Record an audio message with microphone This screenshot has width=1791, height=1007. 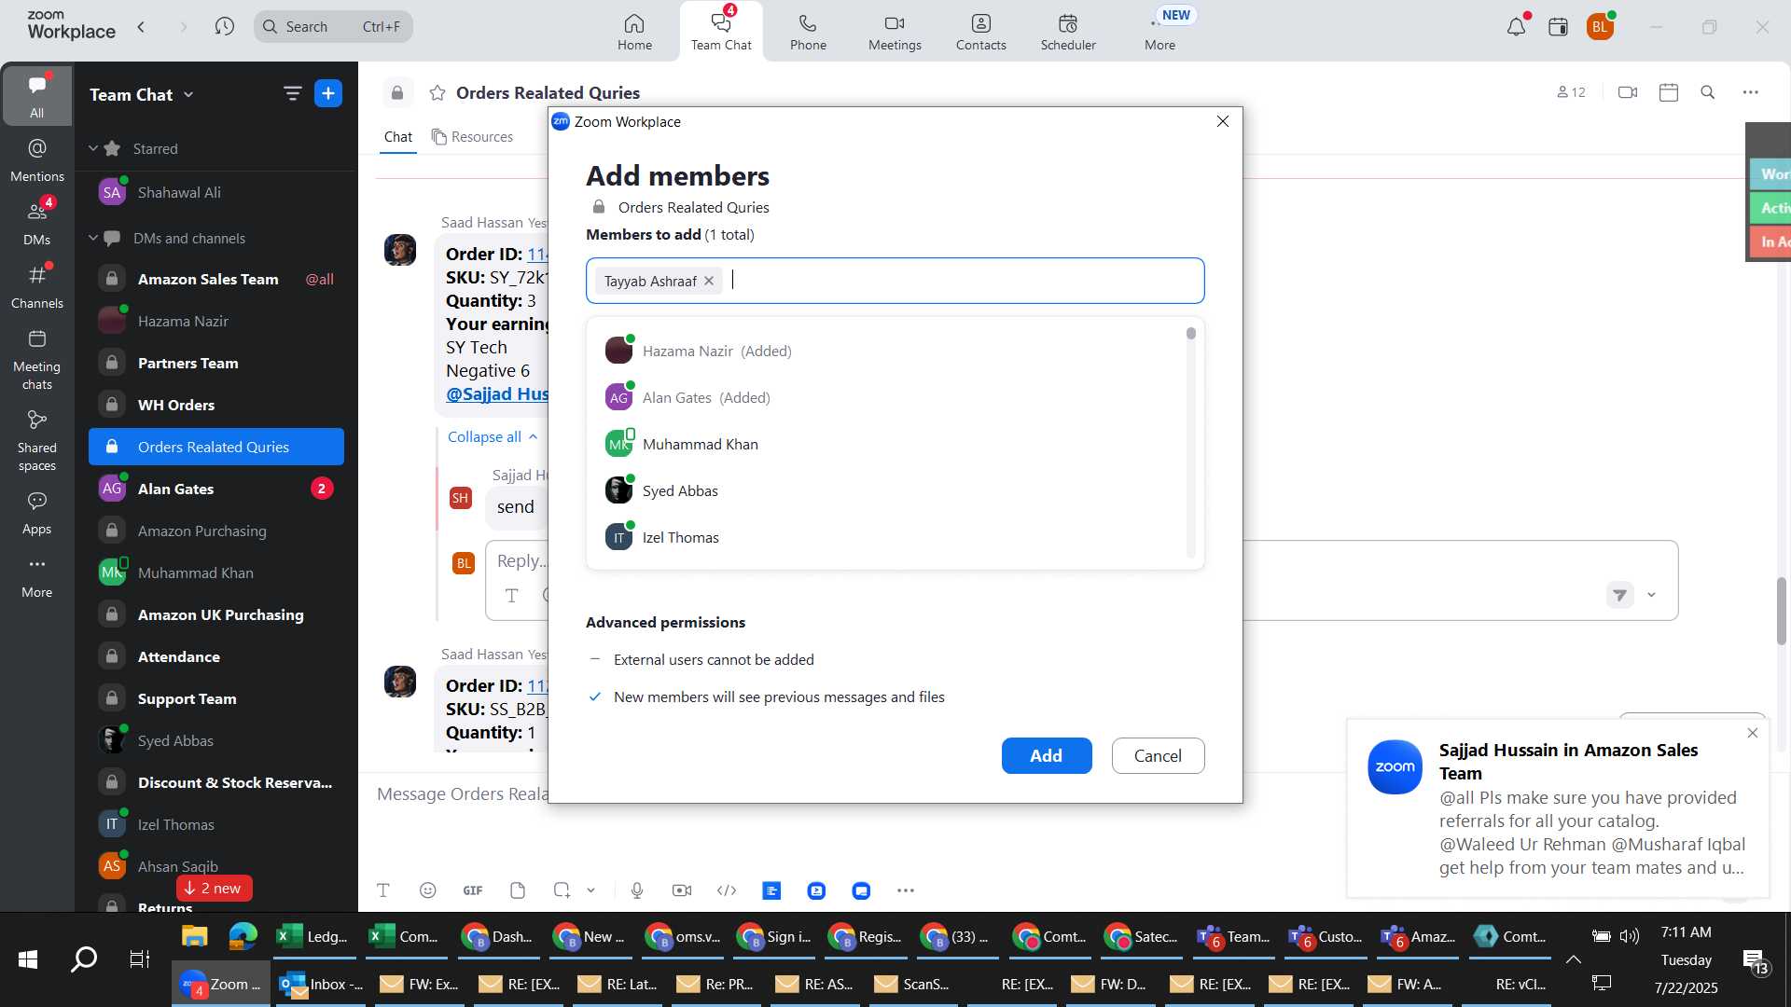click(x=637, y=890)
